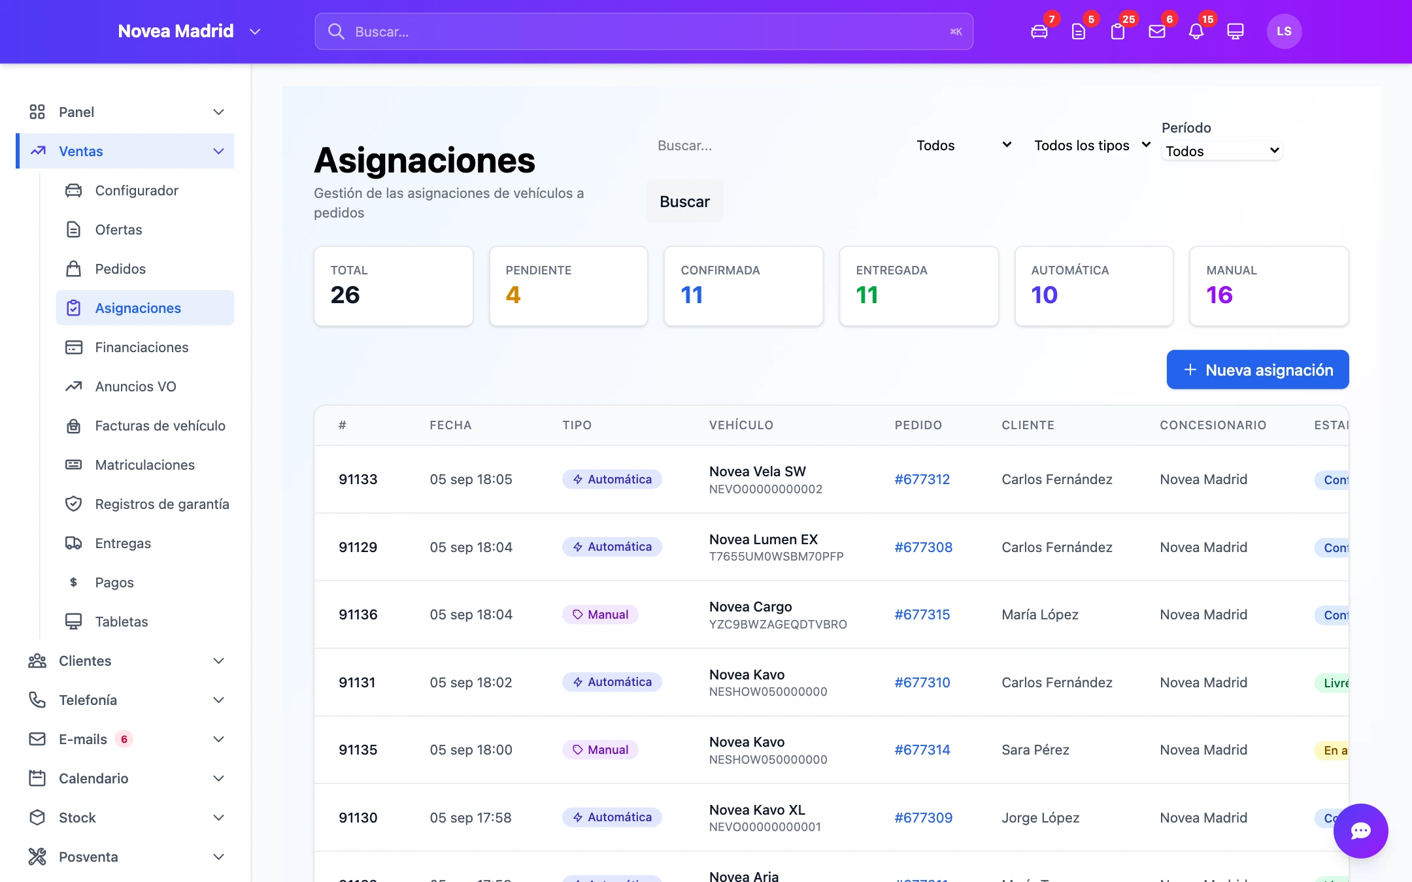Click the Panel grid icon in sidebar
Viewport: 1412px width, 882px height.
coord(37,112)
